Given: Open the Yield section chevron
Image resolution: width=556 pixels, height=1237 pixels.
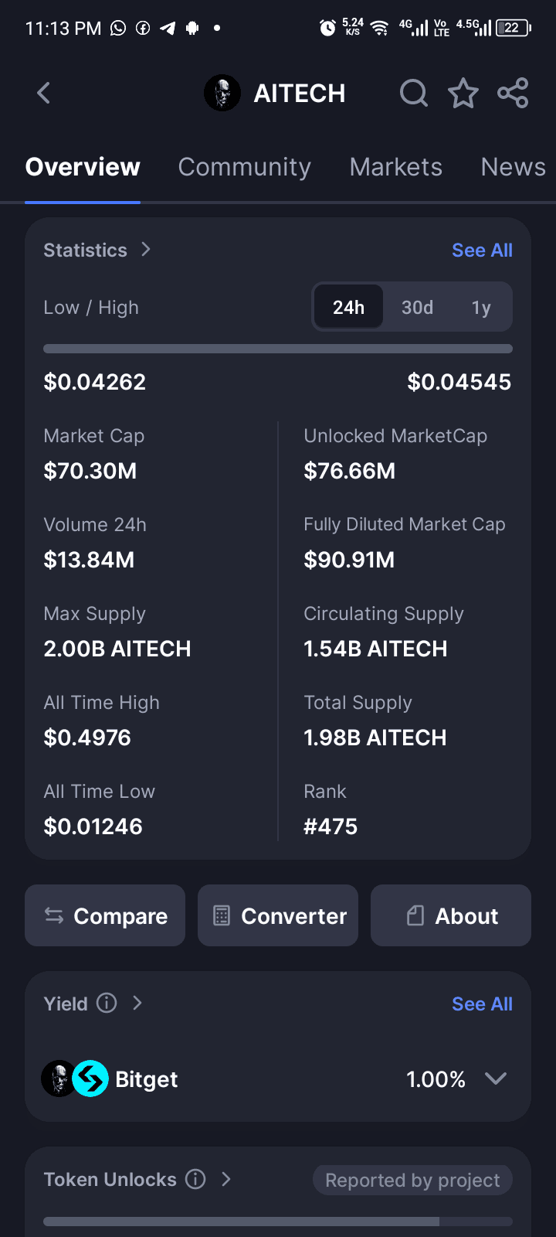Looking at the screenshot, I should pos(137,1004).
